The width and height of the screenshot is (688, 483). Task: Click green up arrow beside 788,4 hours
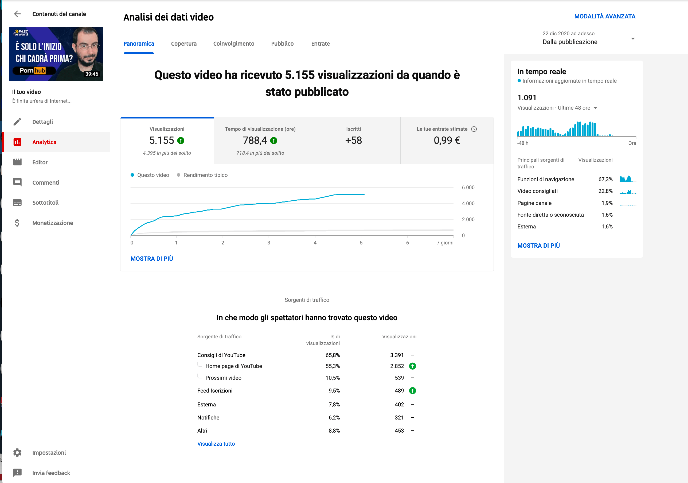pyautogui.click(x=273, y=140)
